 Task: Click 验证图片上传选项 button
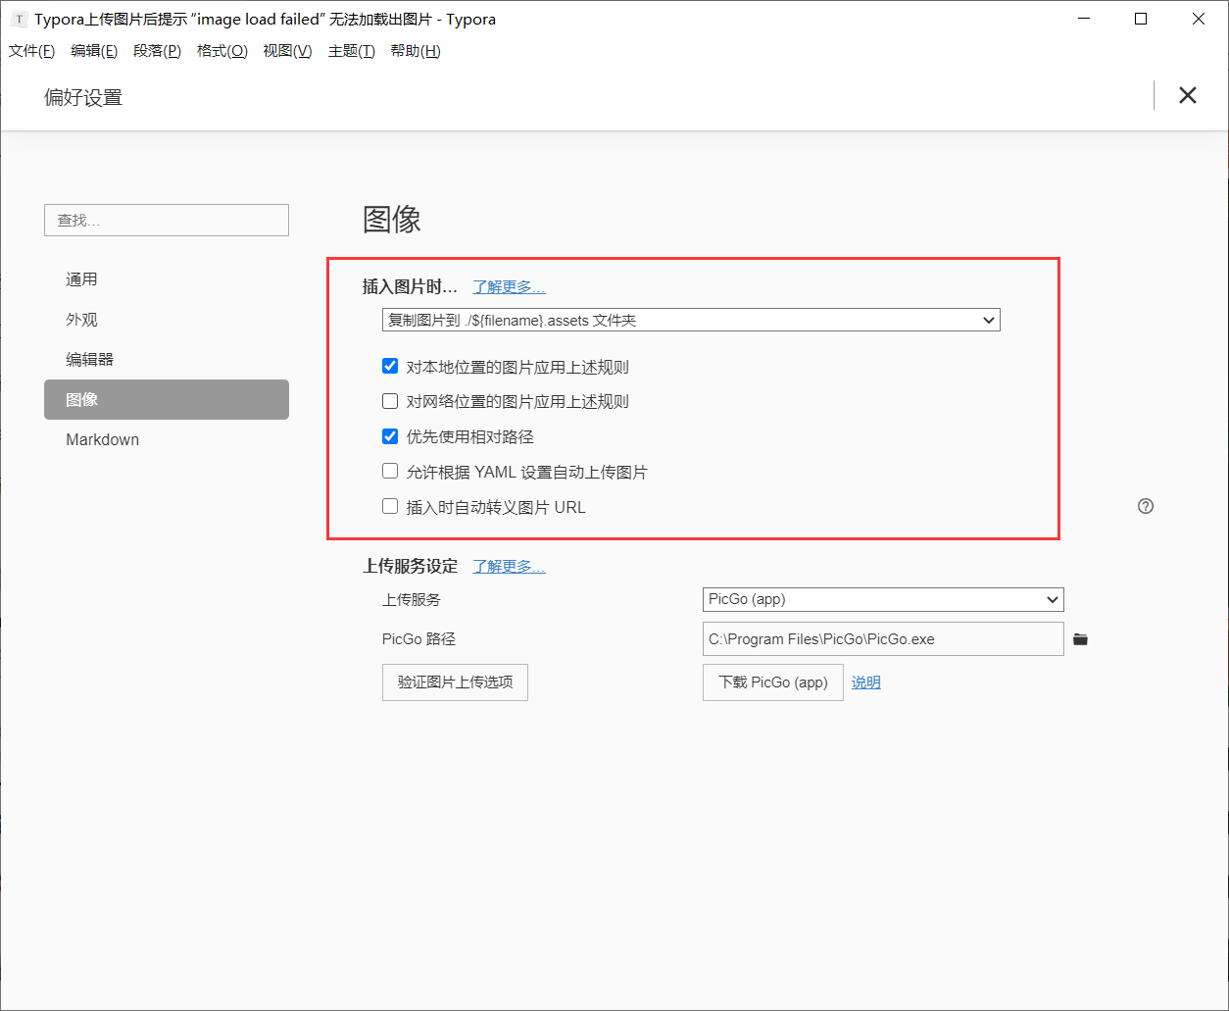[455, 682]
